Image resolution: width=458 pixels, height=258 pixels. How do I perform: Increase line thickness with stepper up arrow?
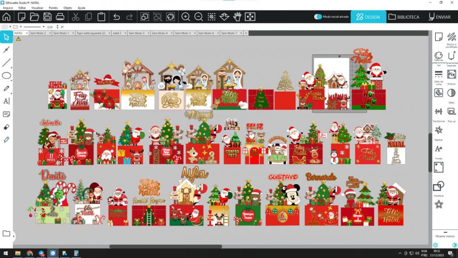pyautogui.click(x=59, y=26)
